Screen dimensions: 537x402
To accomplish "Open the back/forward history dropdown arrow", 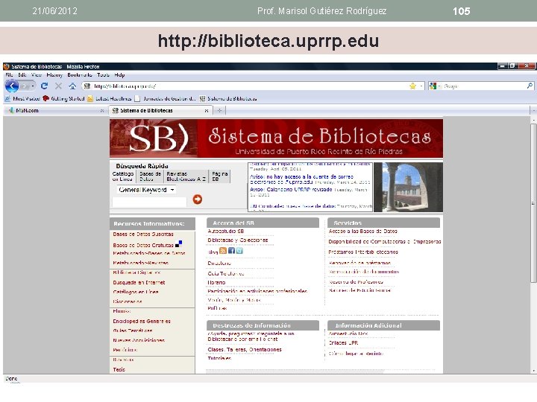I will pos(33,86).
